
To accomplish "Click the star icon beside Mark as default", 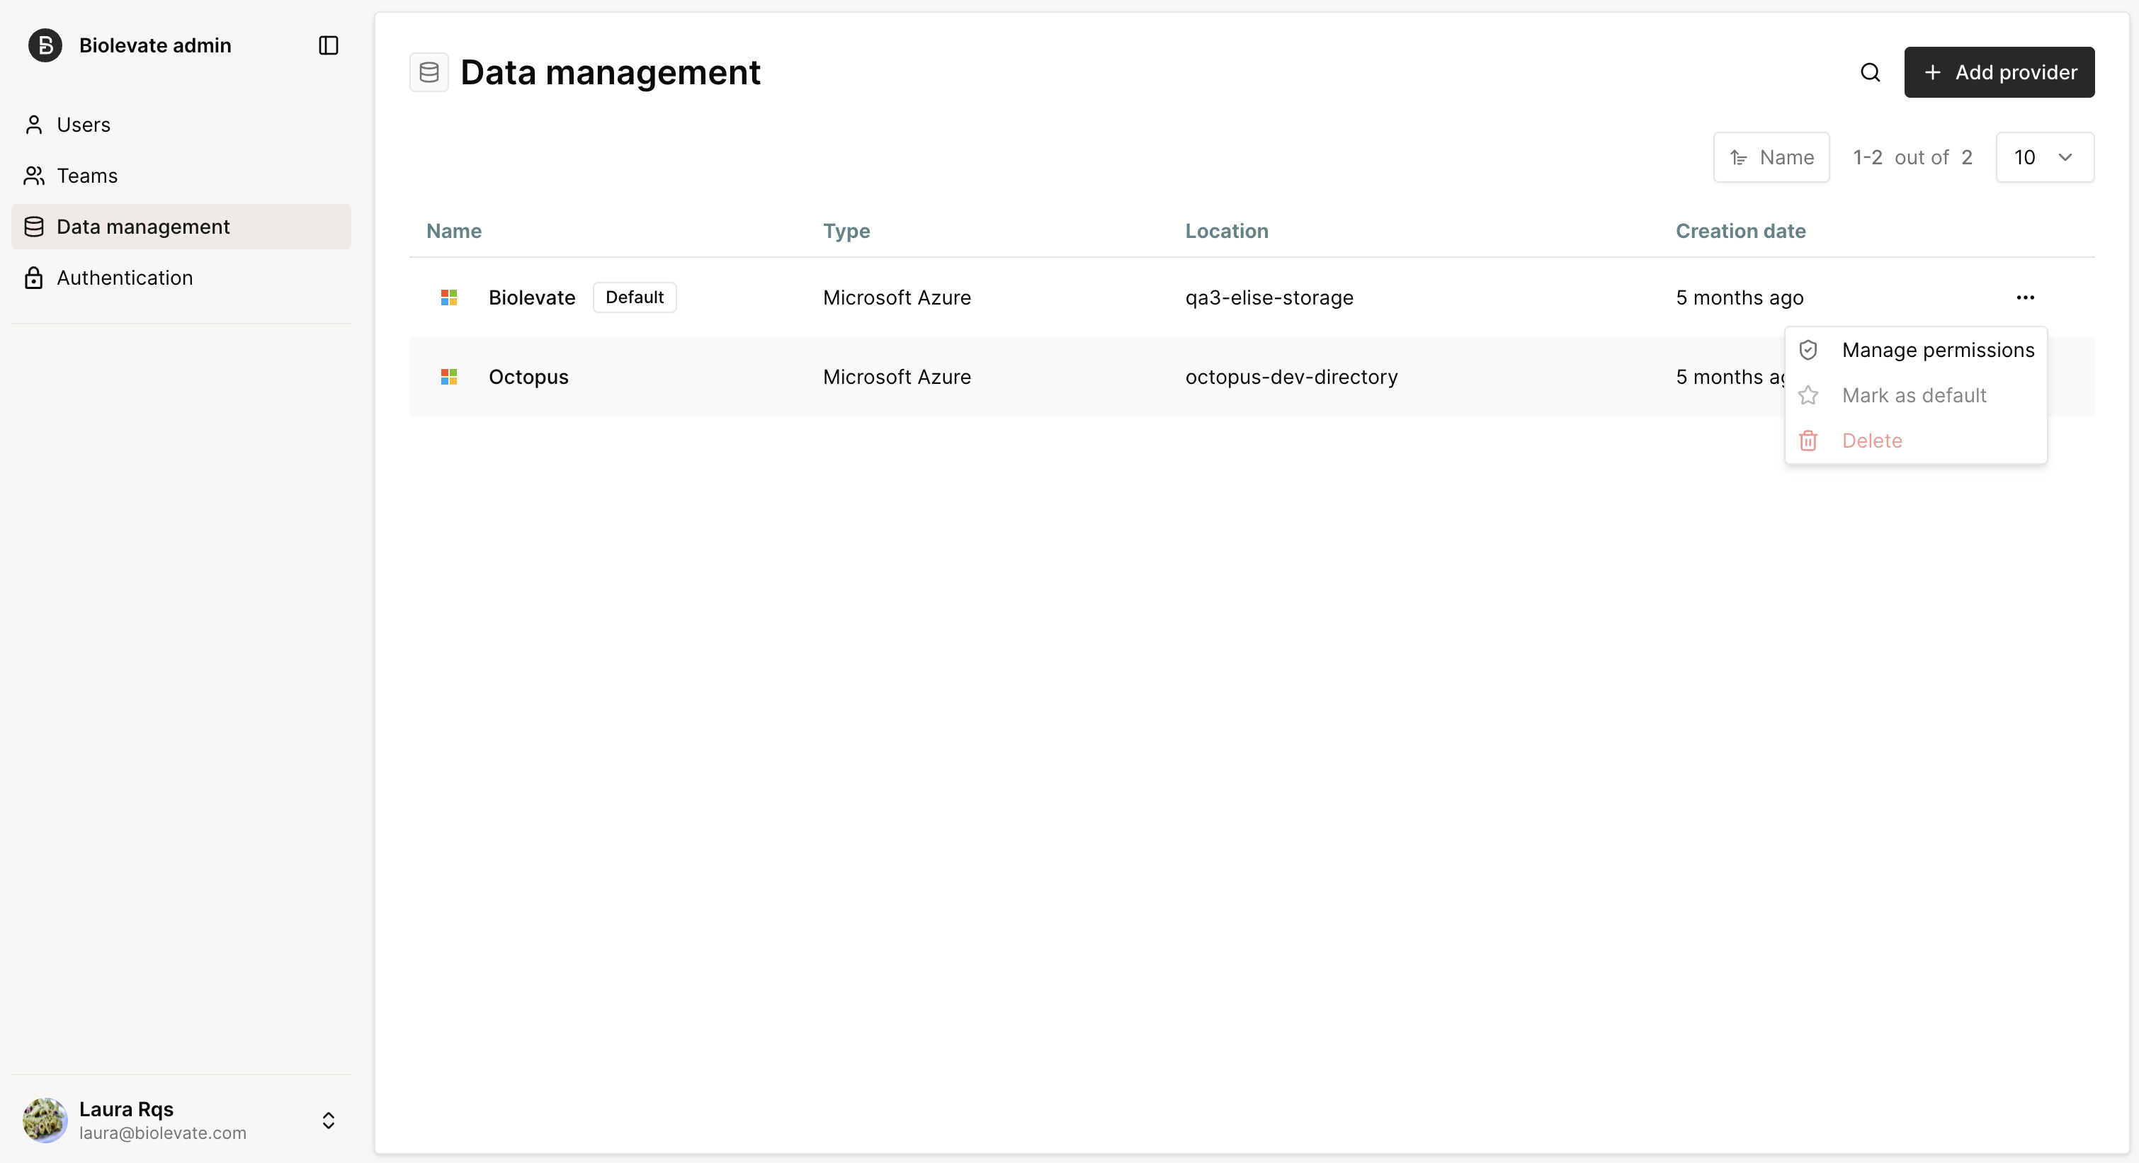I will (1808, 396).
